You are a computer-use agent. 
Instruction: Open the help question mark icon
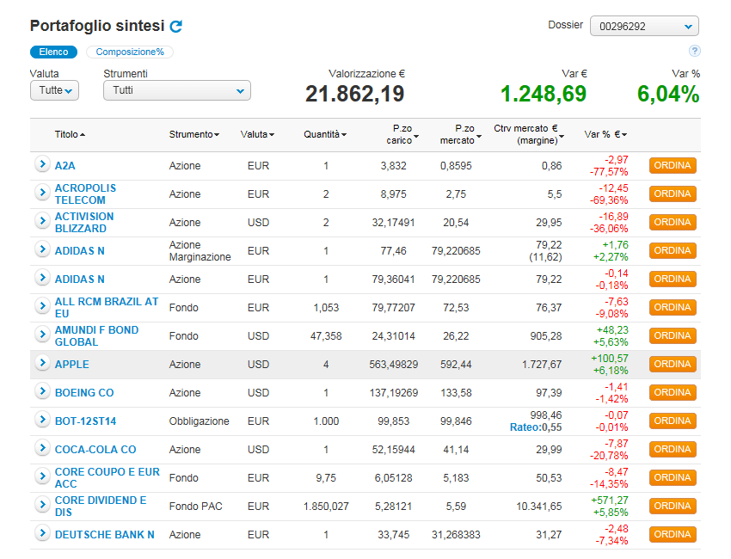coord(695,51)
